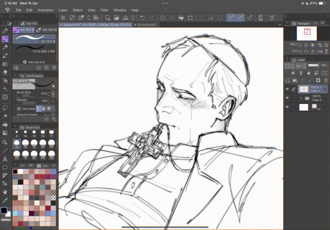Open the Brush Size stepper arrows
The height and width of the screenshot is (230, 330).
49,94
